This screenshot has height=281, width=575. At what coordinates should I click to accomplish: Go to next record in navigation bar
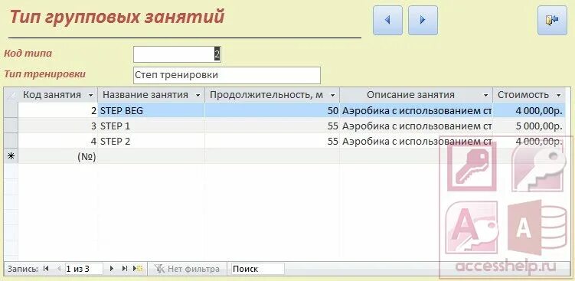pyautogui.click(x=112, y=269)
